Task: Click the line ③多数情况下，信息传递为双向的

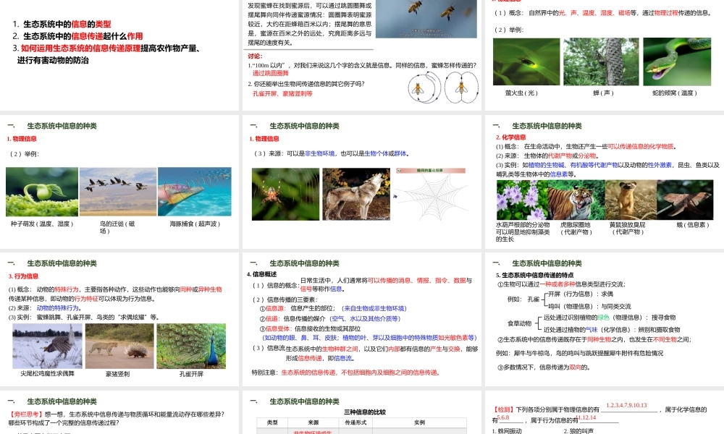Action: pyautogui.click(x=544, y=367)
